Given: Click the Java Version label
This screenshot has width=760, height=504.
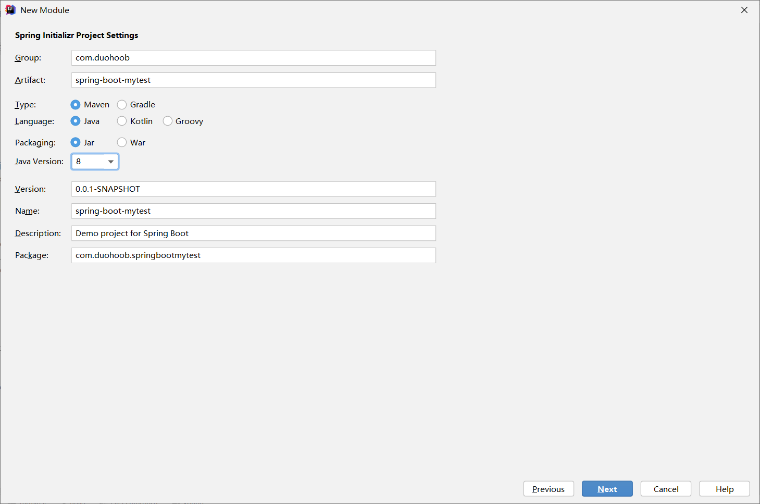Looking at the screenshot, I should pos(39,162).
